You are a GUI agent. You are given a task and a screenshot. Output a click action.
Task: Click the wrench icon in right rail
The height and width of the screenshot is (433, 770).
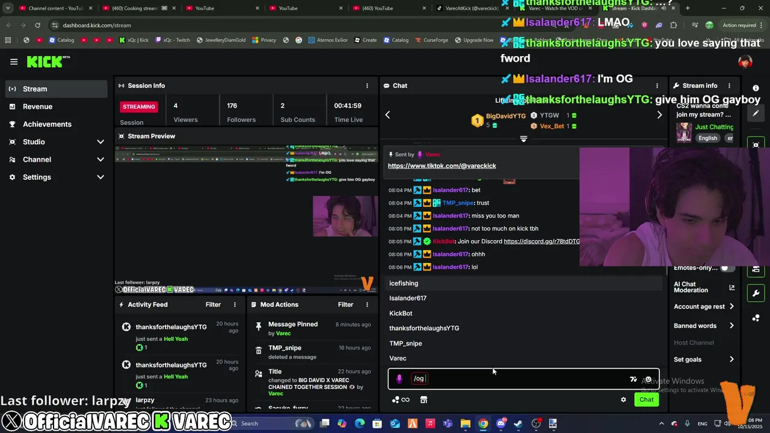756,293
